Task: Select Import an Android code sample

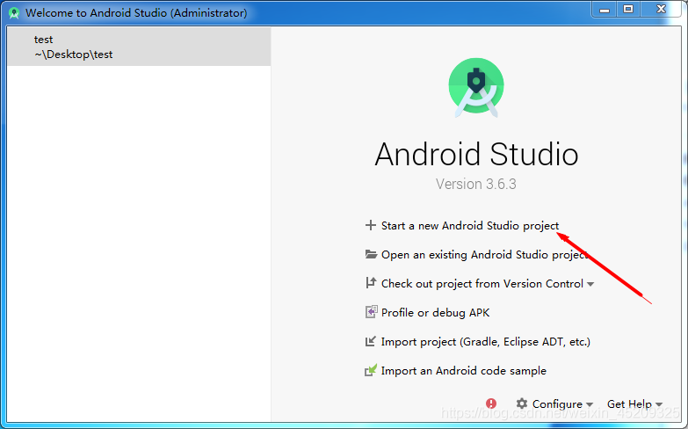Action: pyautogui.click(x=464, y=371)
